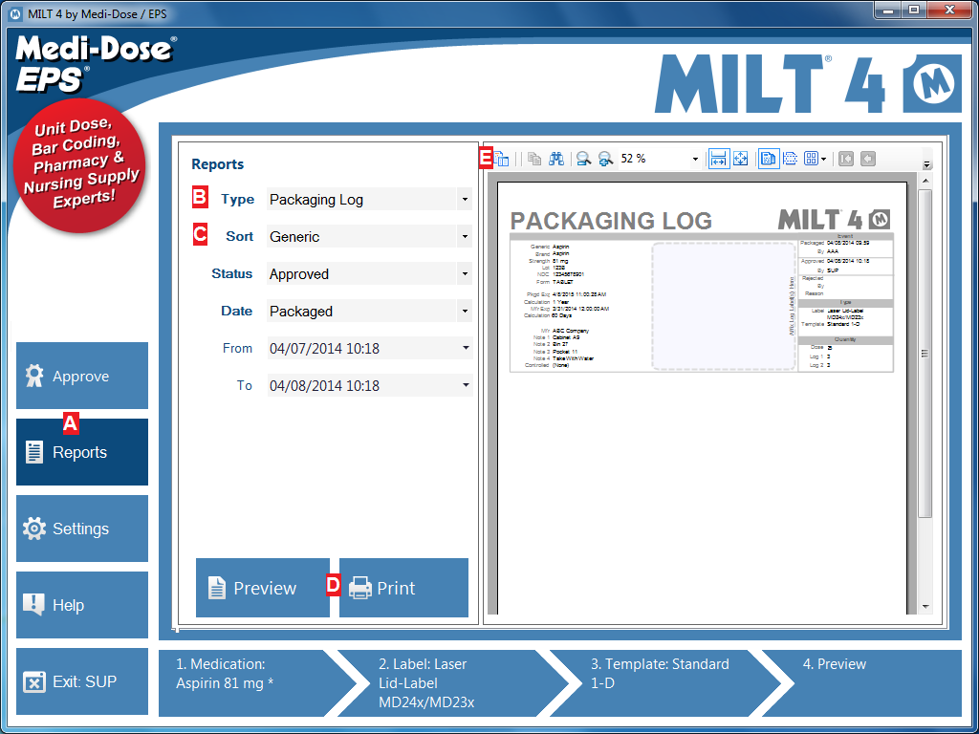Click the printer icon on Print button
979x734 pixels.
tap(360, 588)
